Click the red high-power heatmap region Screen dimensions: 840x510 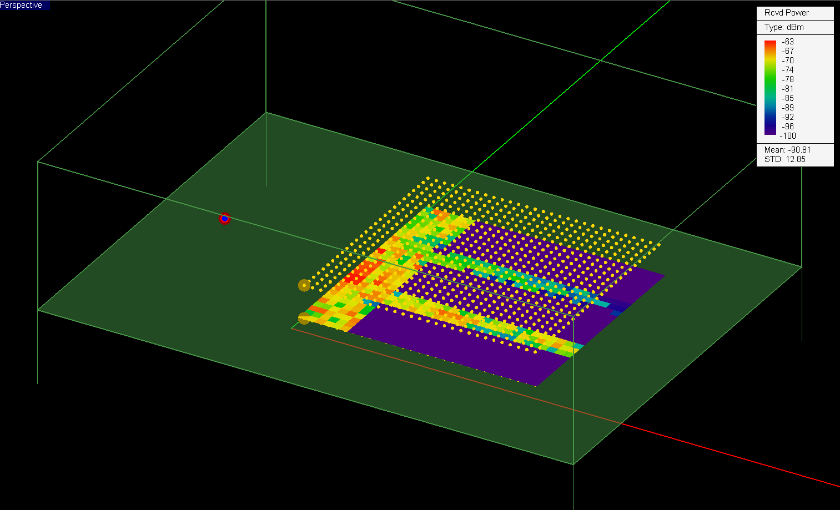pos(358,272)
